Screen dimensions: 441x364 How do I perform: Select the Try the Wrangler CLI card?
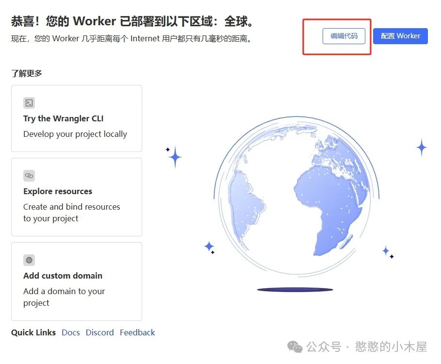click(76, 118)
